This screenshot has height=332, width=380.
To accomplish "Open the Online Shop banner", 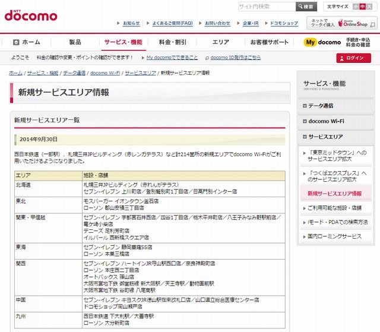I will tap(342, 23).
